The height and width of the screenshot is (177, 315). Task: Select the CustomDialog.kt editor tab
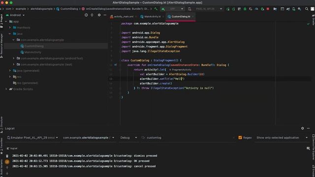(181, 17)
